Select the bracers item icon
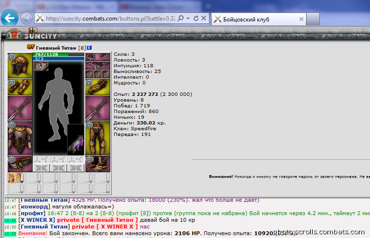The image size is (370, 238). coord(20,87)
